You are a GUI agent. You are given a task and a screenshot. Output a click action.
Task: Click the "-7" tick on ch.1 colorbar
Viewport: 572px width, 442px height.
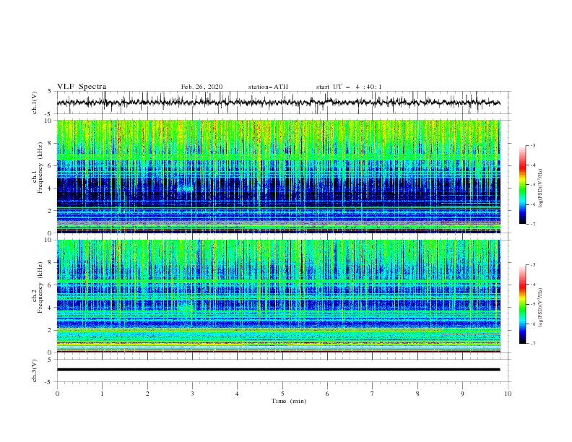pos(533,225)
